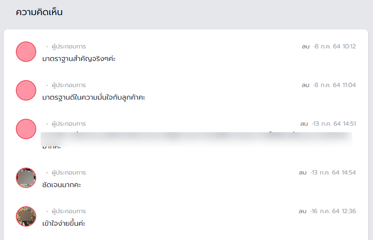Select the comment text "เข้าใจง่ายขึ้นค่ะ"
The image size is (373, 240).
[64, 224]
